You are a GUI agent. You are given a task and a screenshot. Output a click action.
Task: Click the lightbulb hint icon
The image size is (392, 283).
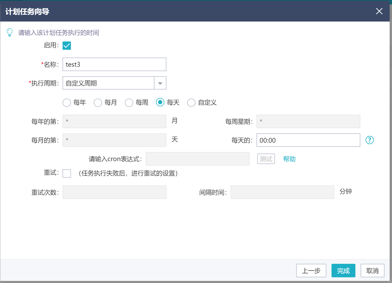[x=10, y=32]
